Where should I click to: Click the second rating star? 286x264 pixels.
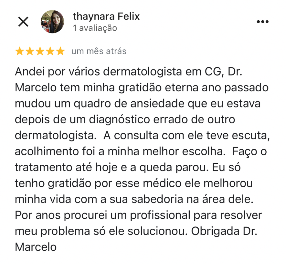30,51
